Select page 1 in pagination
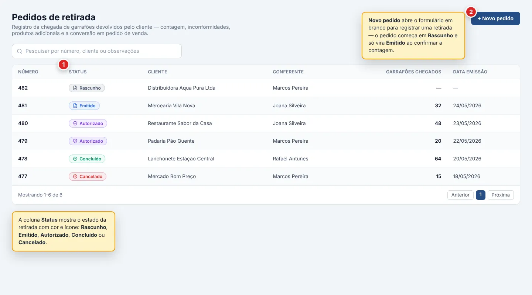This screenshot has width=532, height=295. (x=481, y=195)
